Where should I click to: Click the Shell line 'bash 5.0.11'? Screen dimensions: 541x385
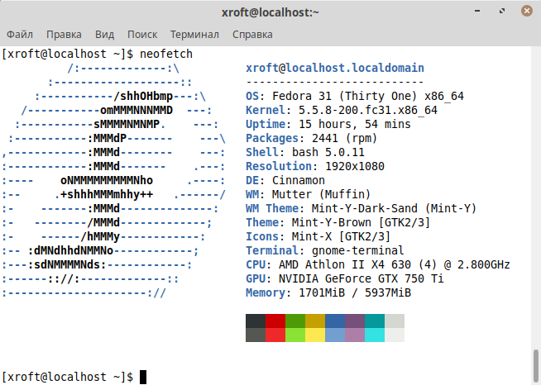pos(328,152)
